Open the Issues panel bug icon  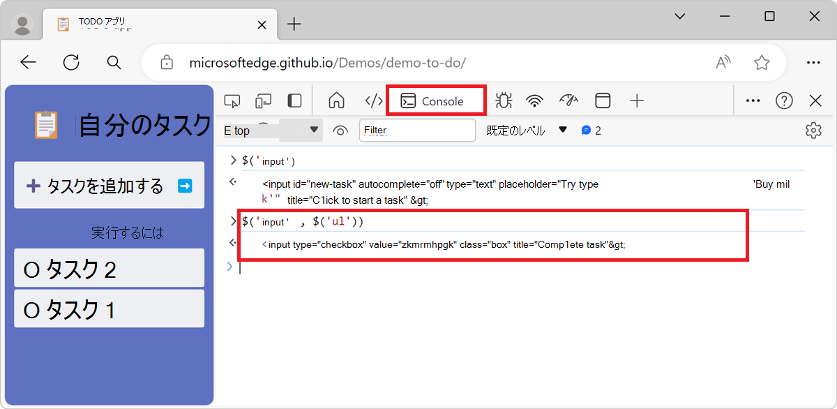[503, 100]
